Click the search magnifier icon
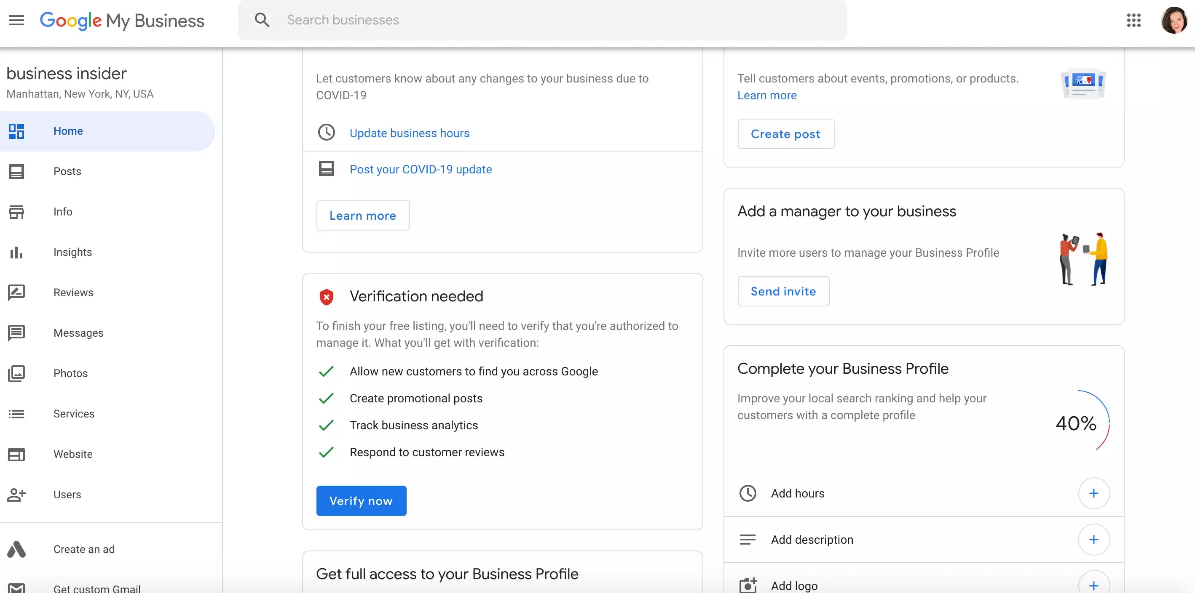 (262, 20)
